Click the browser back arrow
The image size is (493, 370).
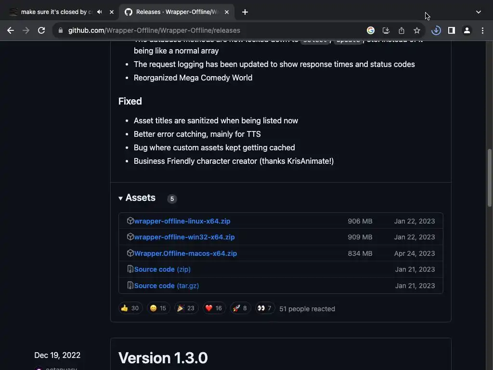click(11, 30)
